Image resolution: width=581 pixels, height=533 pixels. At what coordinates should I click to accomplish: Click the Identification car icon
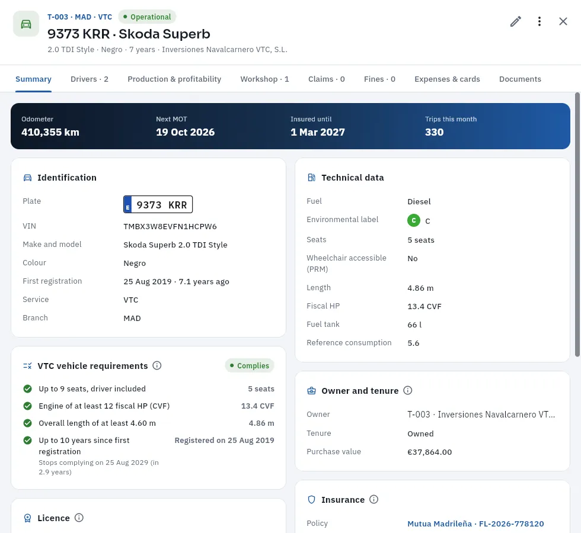[x=27, y=178]
